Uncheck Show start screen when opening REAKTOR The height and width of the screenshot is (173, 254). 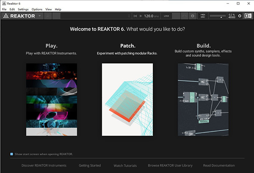[x=11, y=154]
